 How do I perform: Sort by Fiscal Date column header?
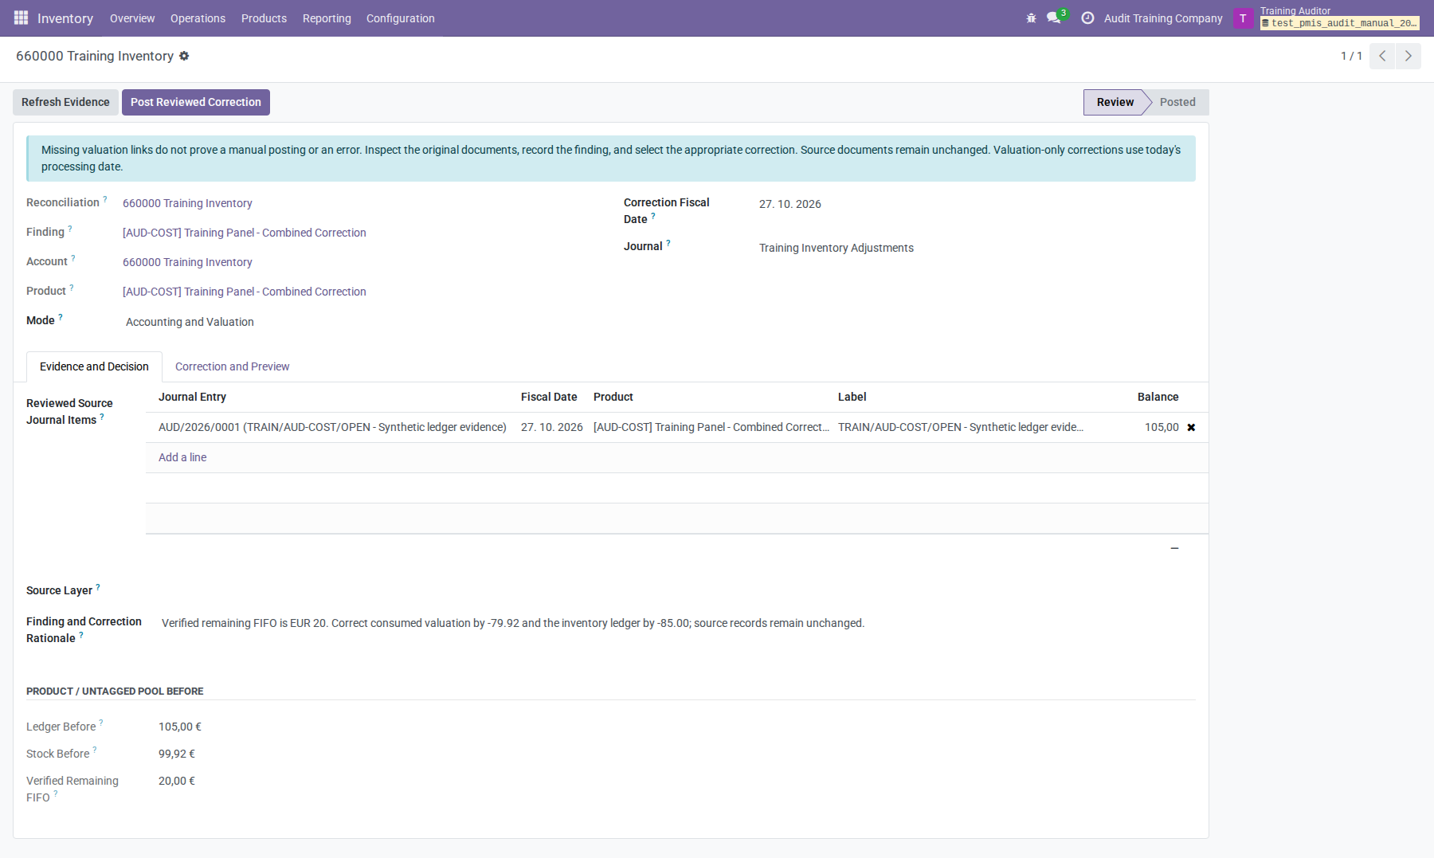pos(549,397)
